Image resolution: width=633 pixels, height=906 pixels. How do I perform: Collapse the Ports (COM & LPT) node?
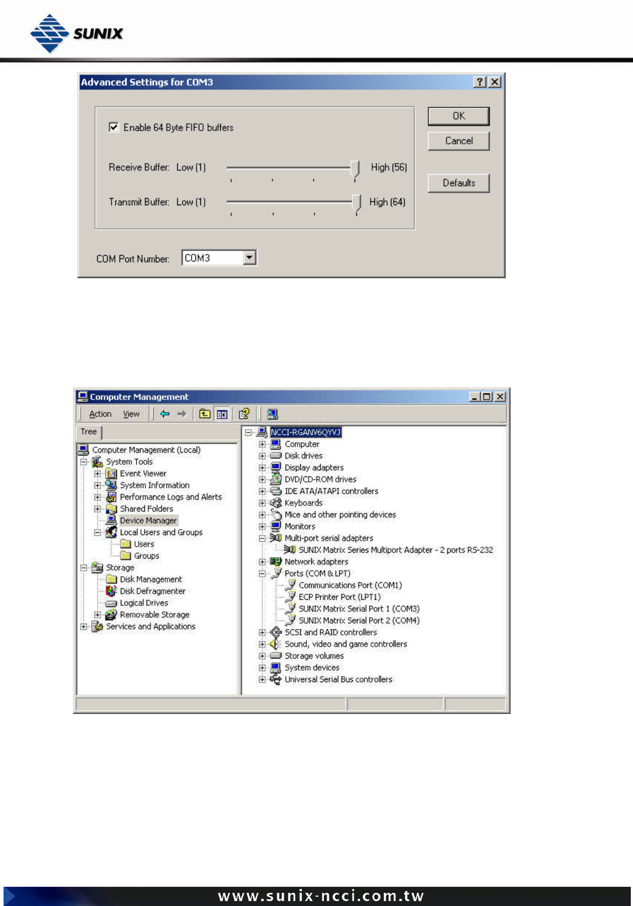tap(262, 574)
